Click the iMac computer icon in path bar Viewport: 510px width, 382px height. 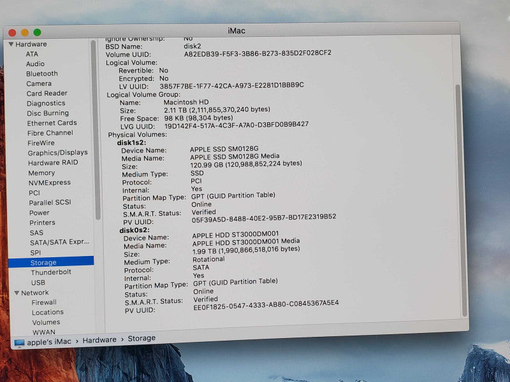[19, 343]
